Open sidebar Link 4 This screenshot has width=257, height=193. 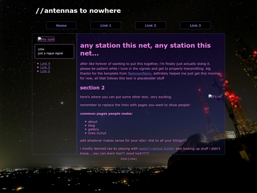point(45,63)
